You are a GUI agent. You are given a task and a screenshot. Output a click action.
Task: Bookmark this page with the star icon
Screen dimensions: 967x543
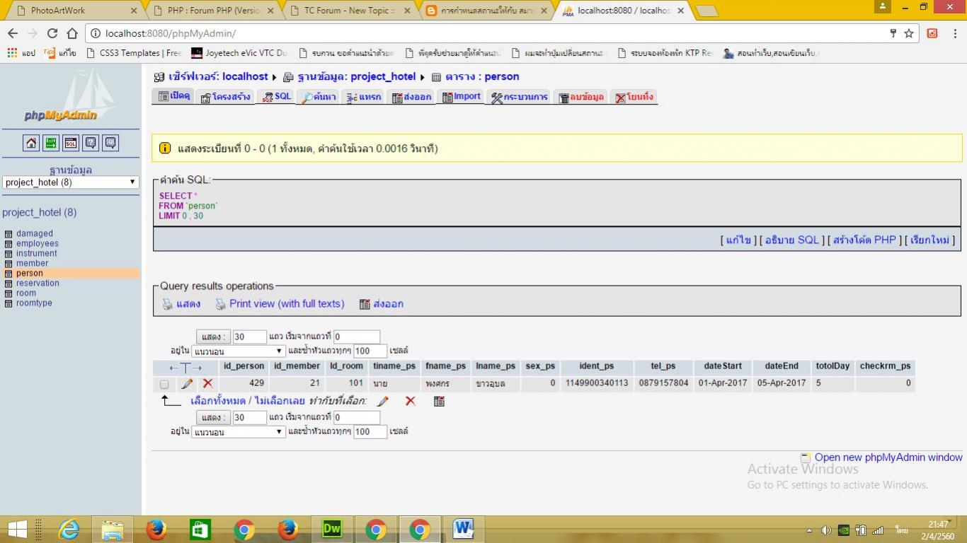click(x=909, y=33)
